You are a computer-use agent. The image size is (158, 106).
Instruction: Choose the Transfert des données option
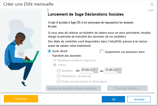[x=50, y=55]
